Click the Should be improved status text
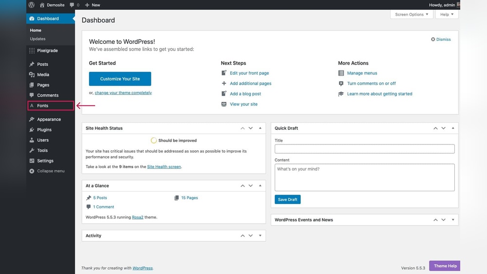The height and width of the screenshot is (274, 487). pyautogui.click(x=177, y=141)
